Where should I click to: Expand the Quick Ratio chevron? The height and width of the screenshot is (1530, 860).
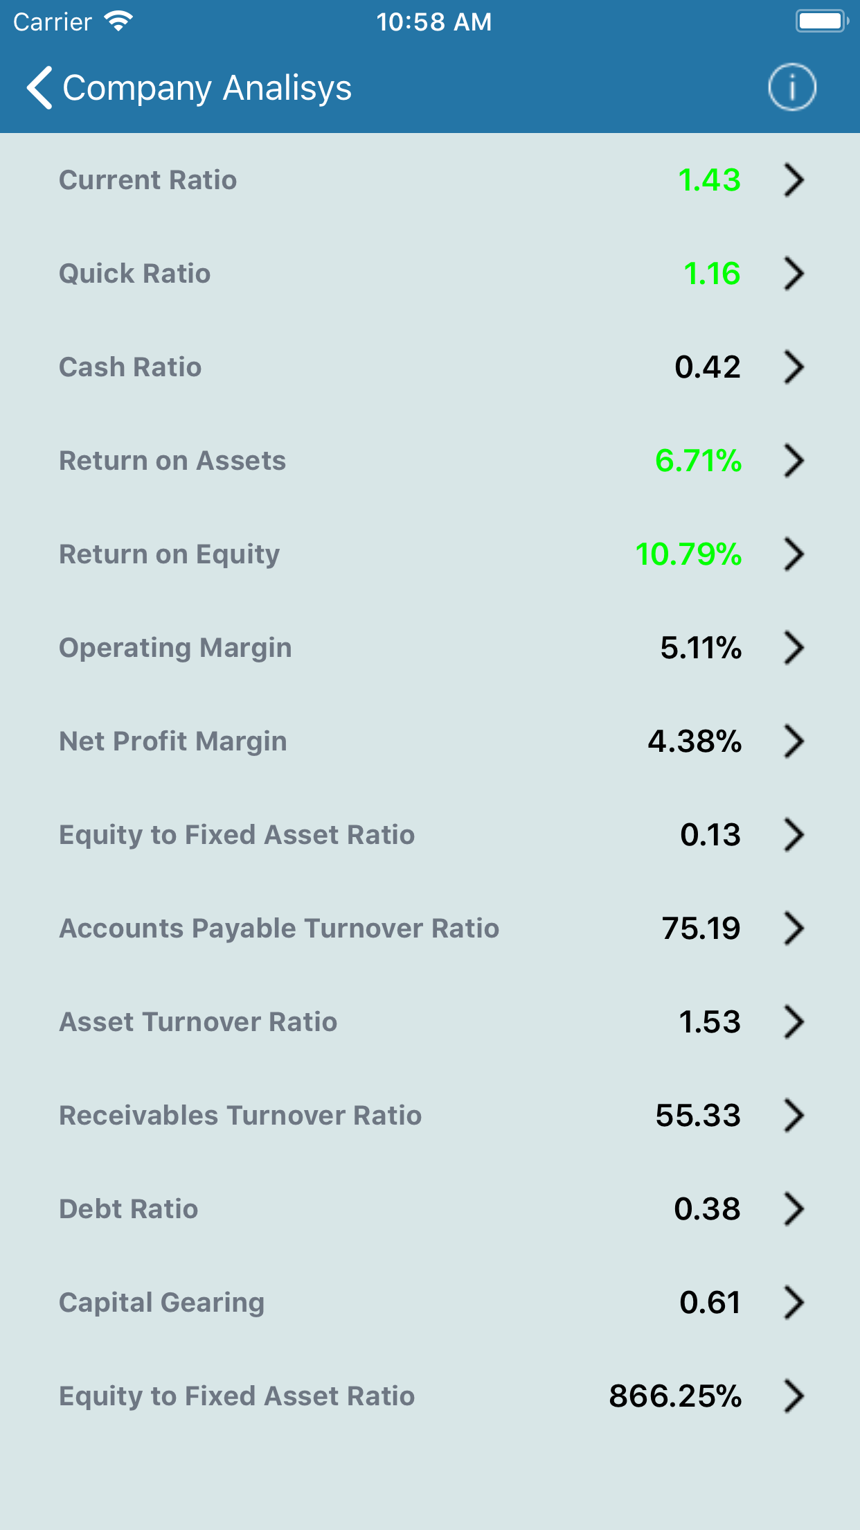click(794, 274)
